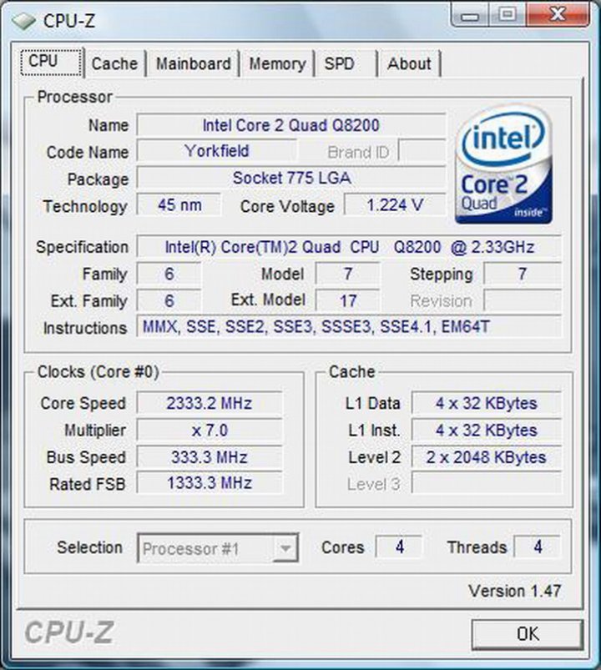
Task: Click the Name field Intel Core 2 Quad Q8200
Action: 291,125
